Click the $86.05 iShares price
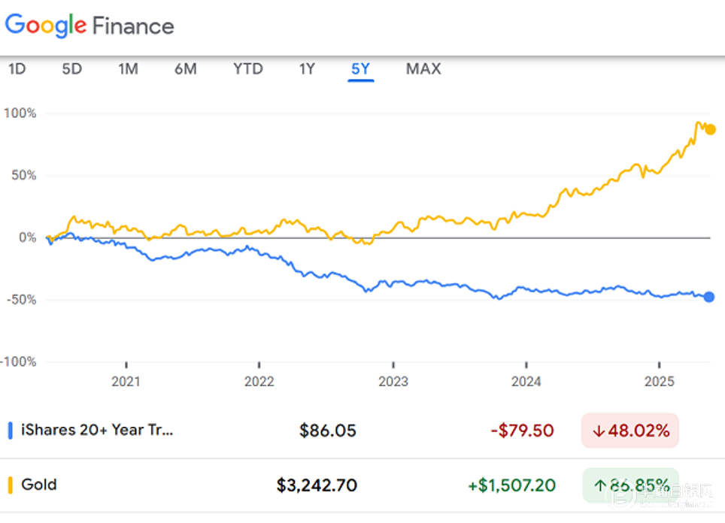725x523 pixels. (x=327, y=431)
